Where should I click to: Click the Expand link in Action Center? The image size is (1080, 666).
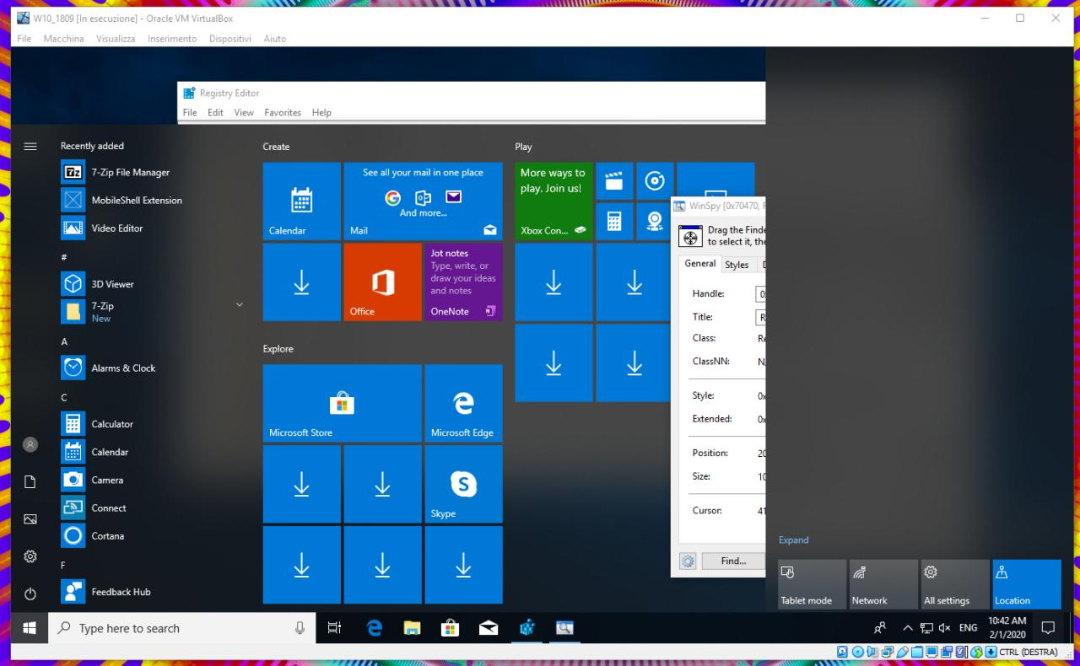click(x=792, y=540)
